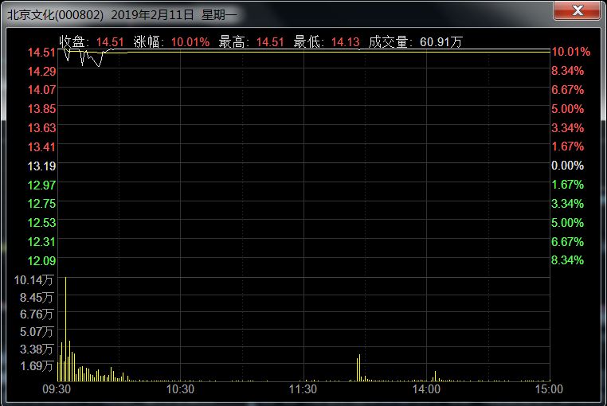Click the 15:00 time axis label

point(548,390)
